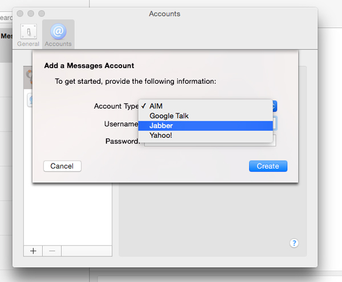Zoom the Accounts window
Image resolution: width=342 pixels, height=282 pixels.
tap(42, 14)
